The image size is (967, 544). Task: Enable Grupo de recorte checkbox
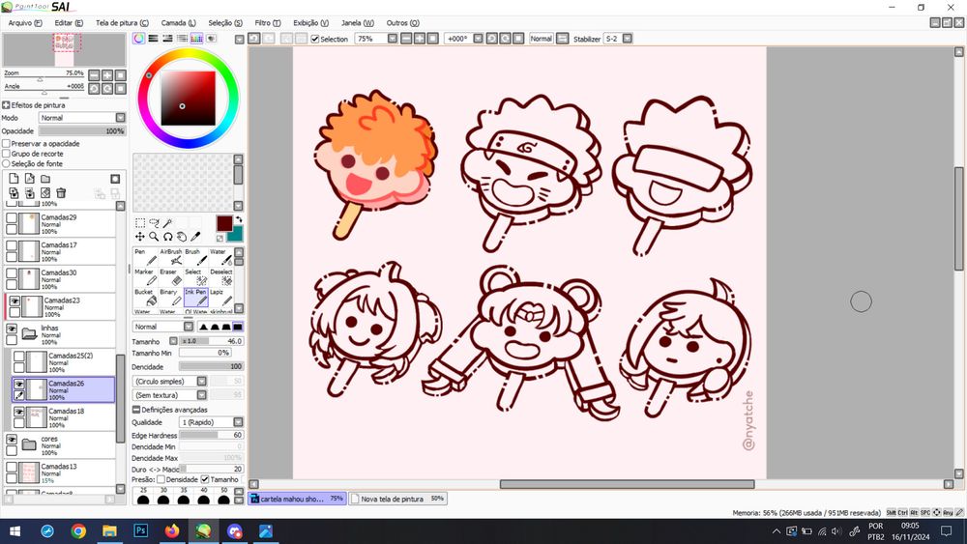pyautogui.click(x=6, y=154)
